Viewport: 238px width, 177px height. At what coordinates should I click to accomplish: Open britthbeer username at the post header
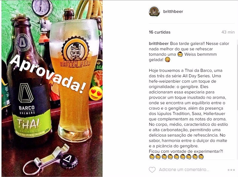tap(173, 12)
